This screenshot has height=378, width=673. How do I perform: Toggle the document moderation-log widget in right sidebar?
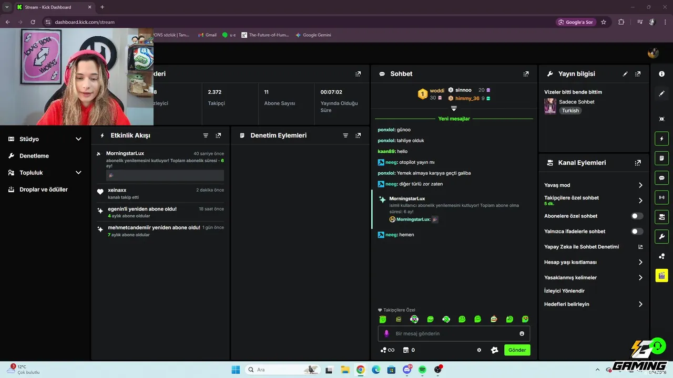pos(661,158)
